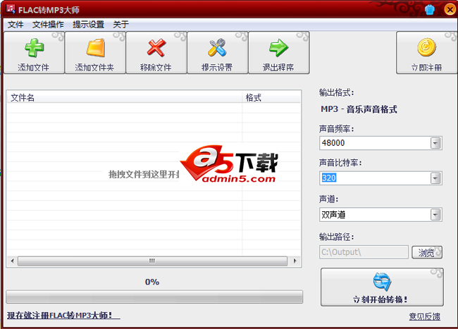Open the 文件操作 menu
Viewport: 458px width, 329px height.
click(48, 25)
